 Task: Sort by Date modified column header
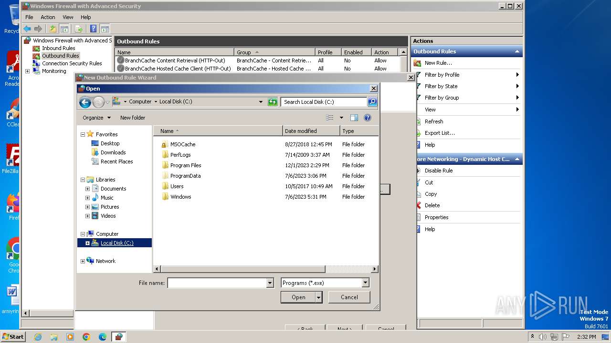coord(311,131)
